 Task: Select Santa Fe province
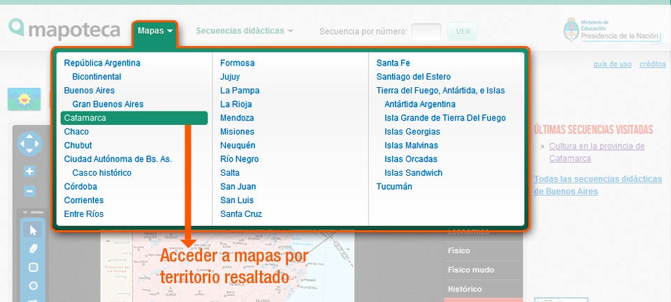pyautogui.click(x=393, y=63)
